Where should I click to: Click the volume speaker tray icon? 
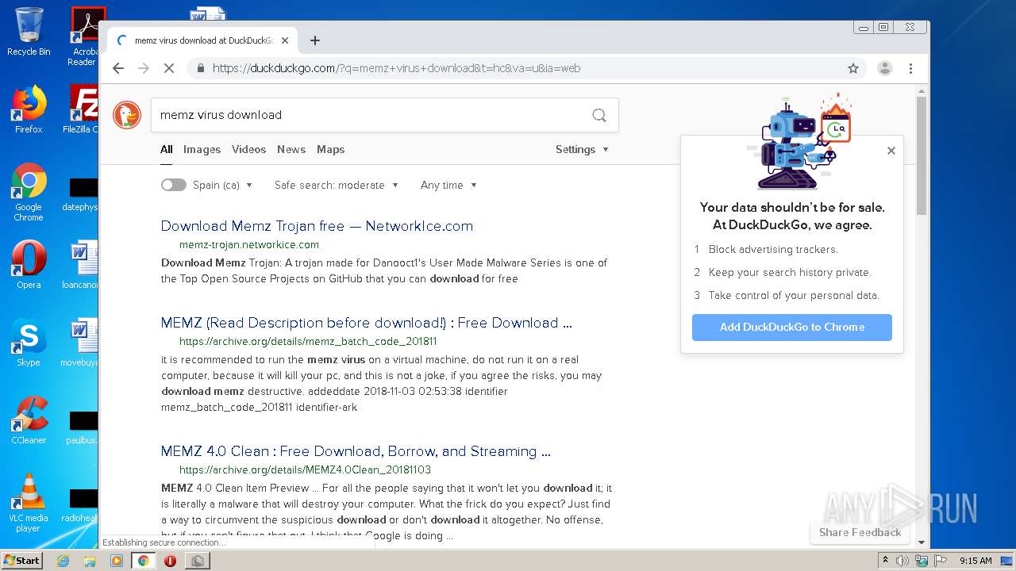click(902, 561)
